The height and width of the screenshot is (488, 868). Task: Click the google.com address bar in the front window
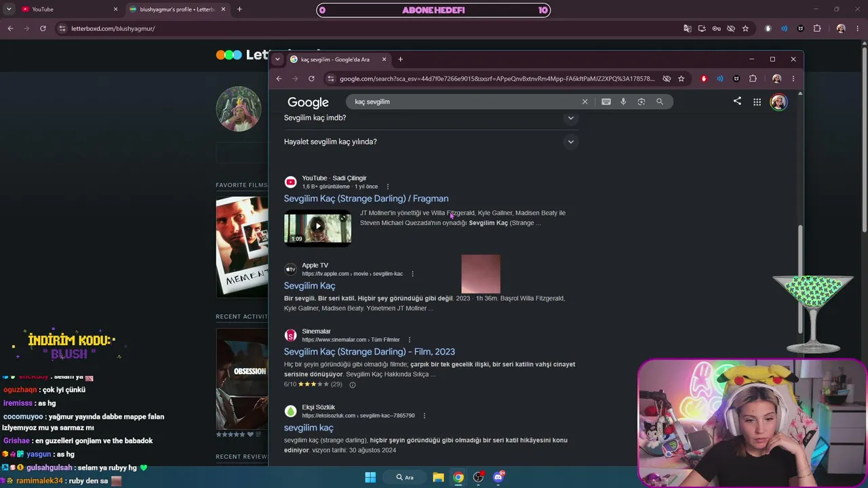(497, 79)
